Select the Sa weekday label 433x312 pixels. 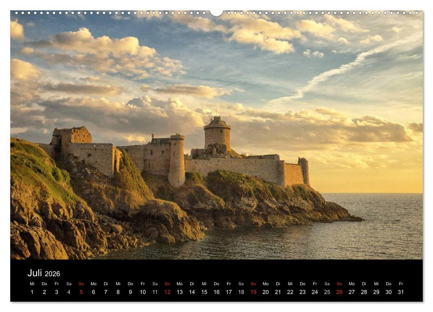68,283
